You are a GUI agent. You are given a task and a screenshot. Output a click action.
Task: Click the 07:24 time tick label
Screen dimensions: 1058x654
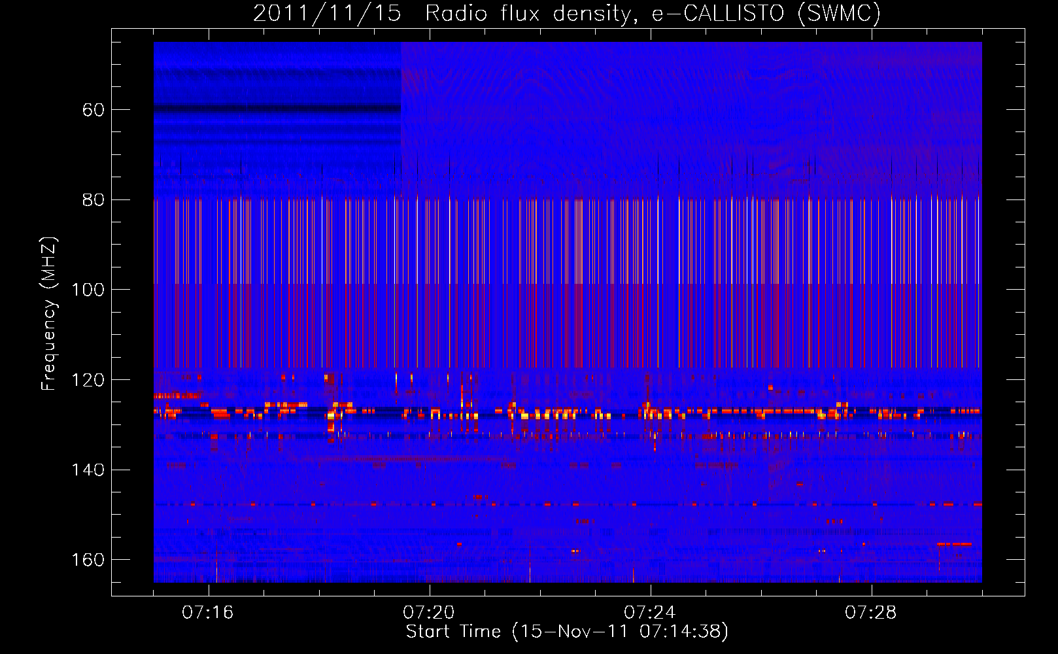click(x=650, y=613)
